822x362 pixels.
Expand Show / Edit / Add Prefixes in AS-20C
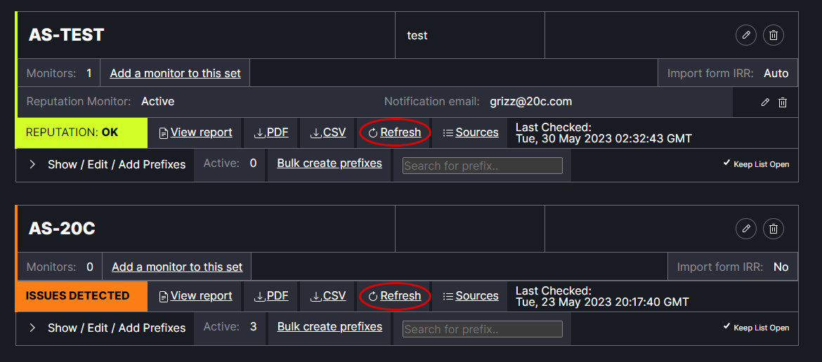tap(107, 328)
